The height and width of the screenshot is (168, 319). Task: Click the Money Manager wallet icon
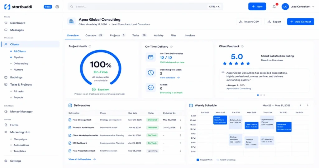pyautogui.click(x=6, y=111)
